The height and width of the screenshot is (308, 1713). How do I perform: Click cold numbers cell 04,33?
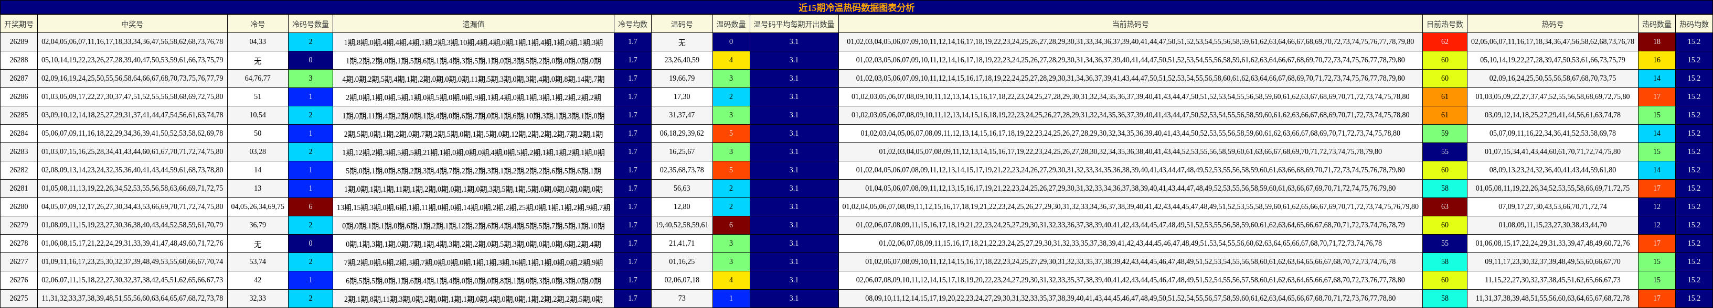(x=258, y=42)
